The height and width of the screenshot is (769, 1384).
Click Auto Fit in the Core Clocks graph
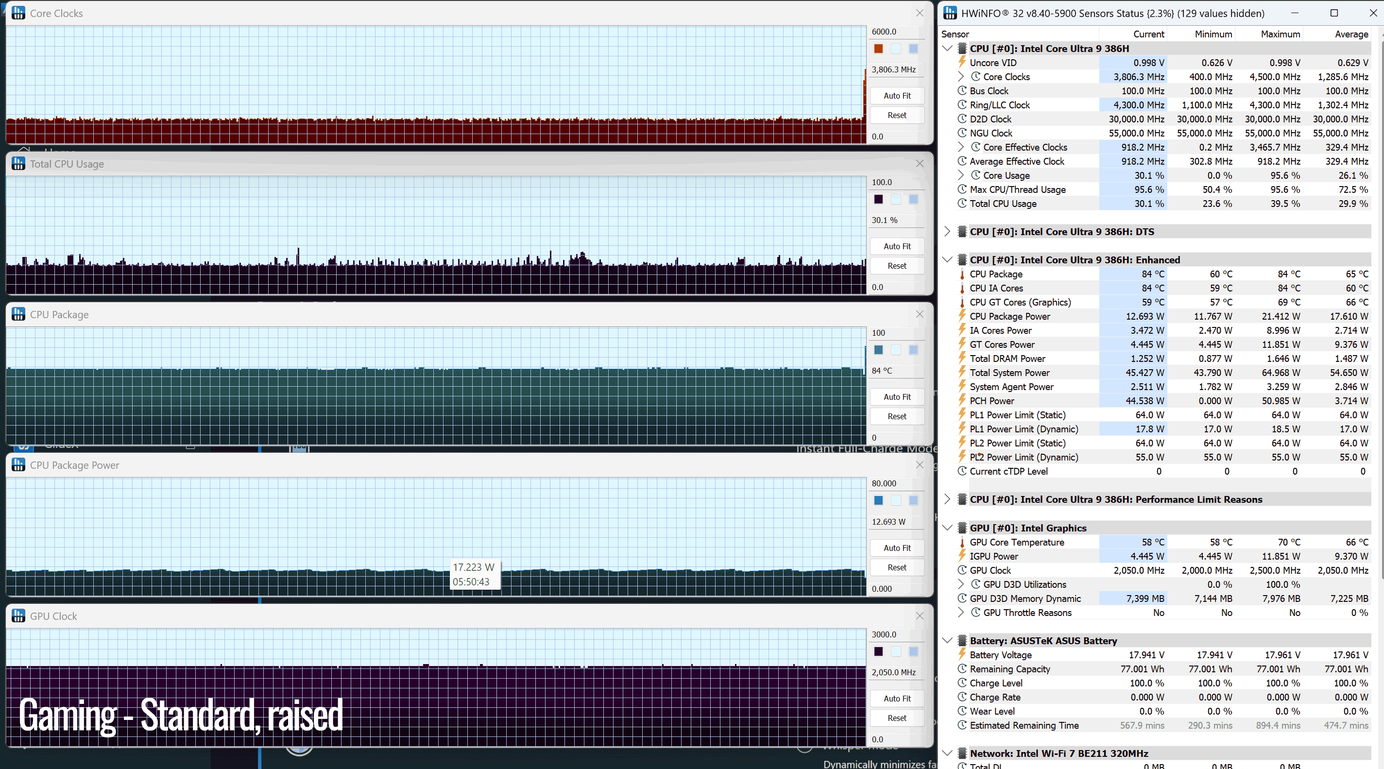click(897, 96)
